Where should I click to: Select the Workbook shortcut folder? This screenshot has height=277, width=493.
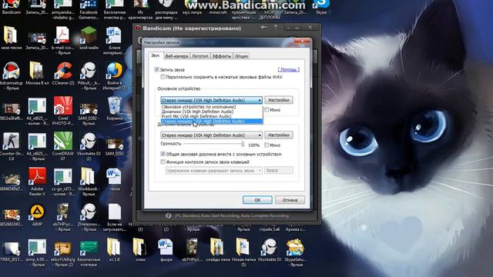click(89, 182)
